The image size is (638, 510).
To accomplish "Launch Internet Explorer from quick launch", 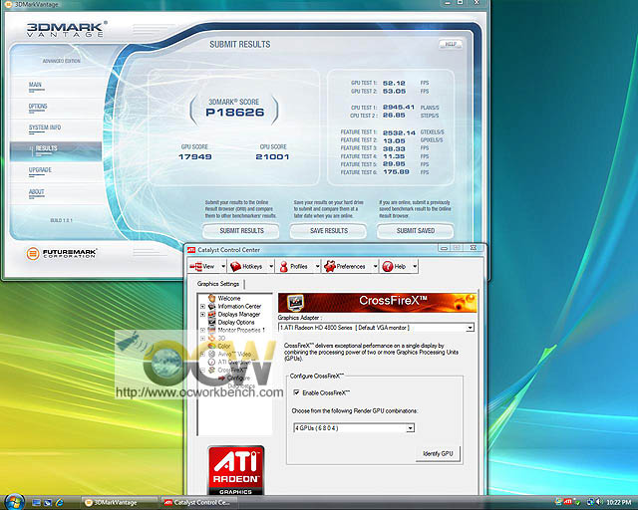I will coord(60,503).
